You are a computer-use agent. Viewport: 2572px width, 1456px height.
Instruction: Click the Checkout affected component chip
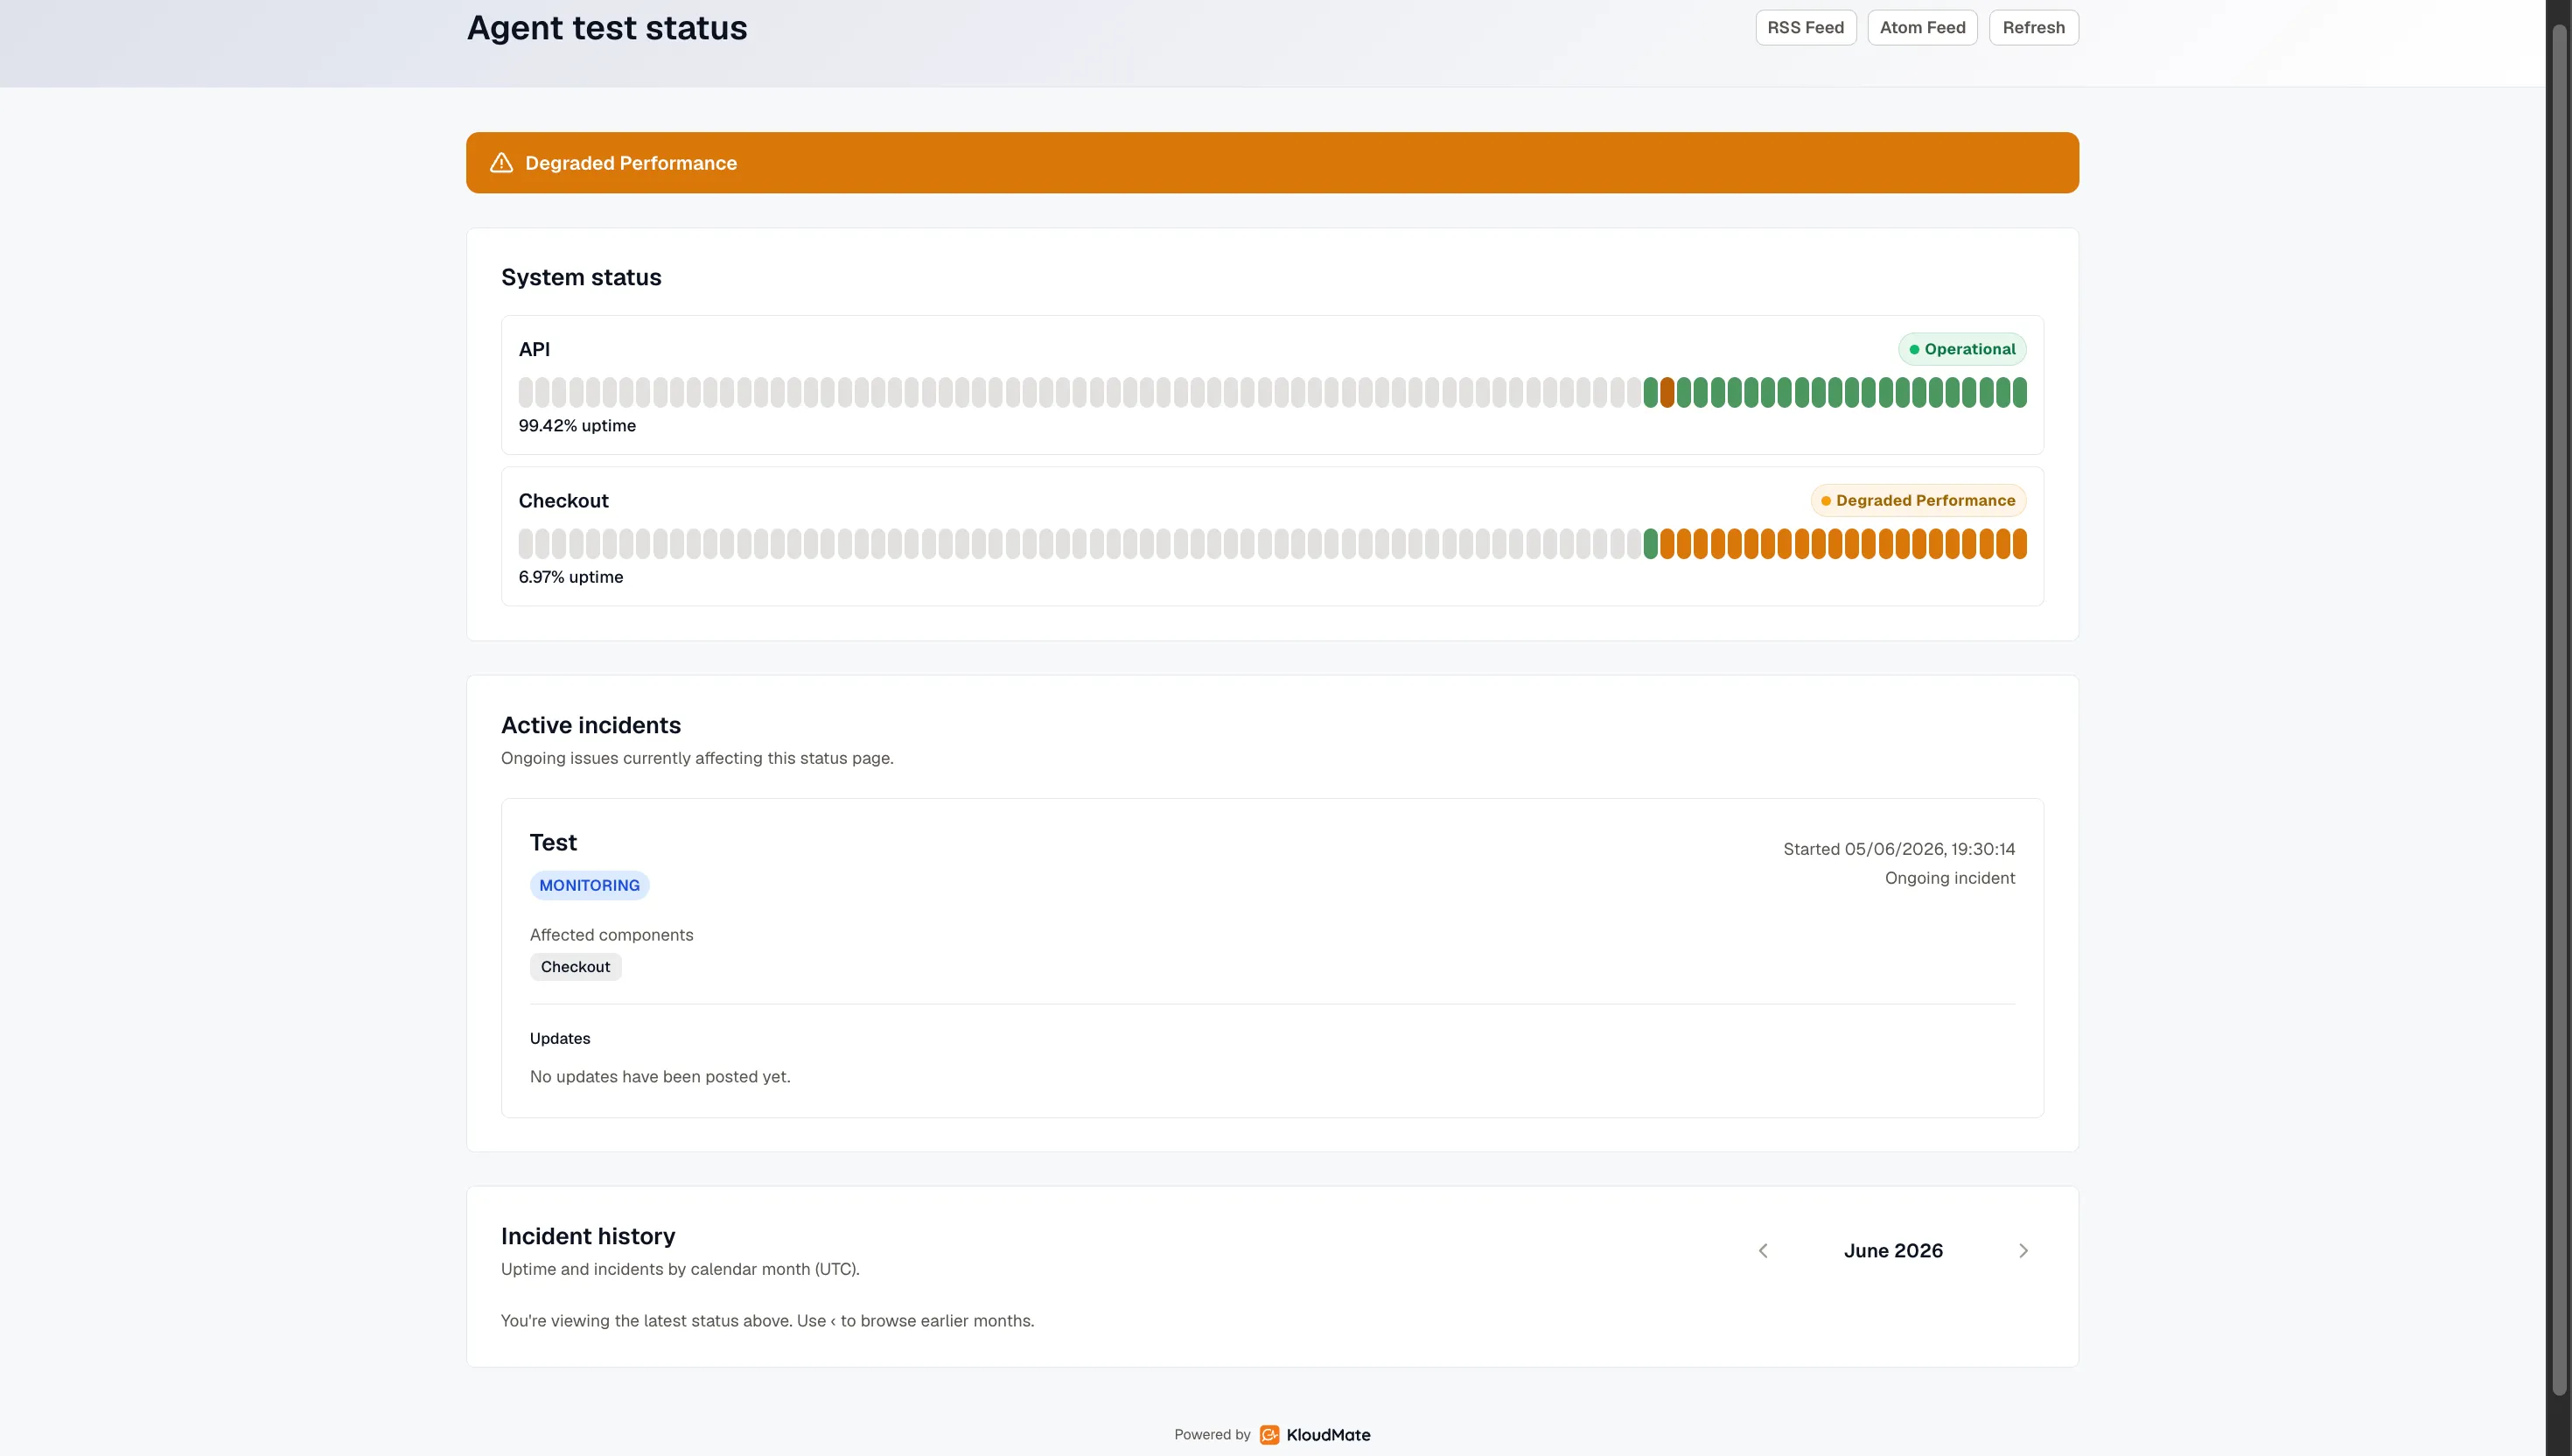tap(575, 966)
